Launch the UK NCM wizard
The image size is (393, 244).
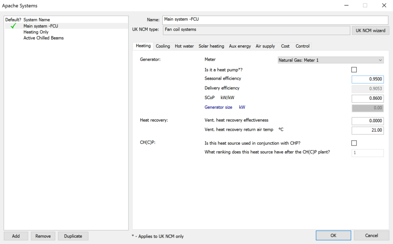(370, 30)
